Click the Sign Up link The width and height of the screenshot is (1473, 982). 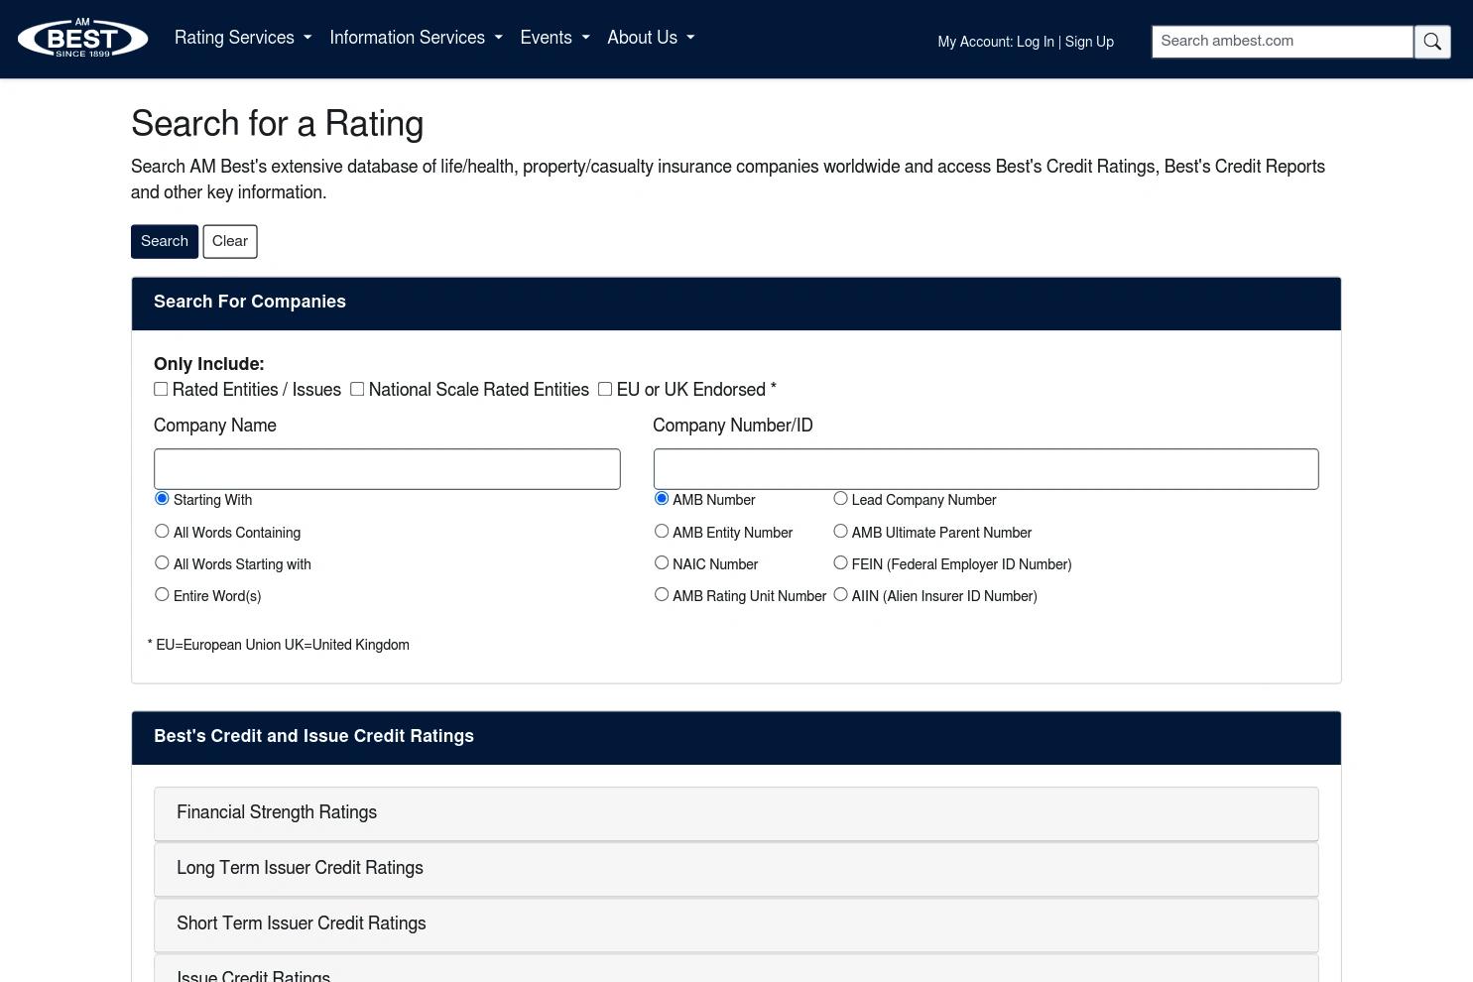pyautogui.click(x=1089, y=42)
